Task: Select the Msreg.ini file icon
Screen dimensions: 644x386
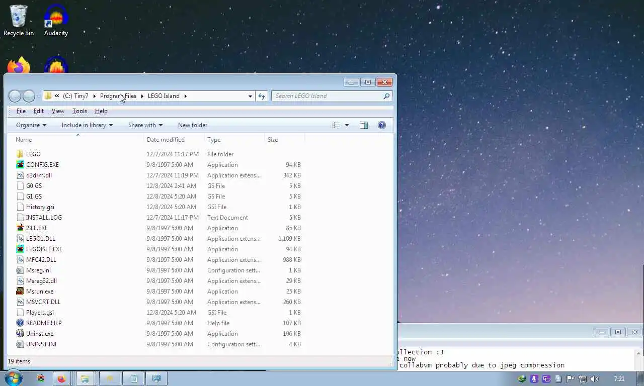Action: tap(20, 270)
